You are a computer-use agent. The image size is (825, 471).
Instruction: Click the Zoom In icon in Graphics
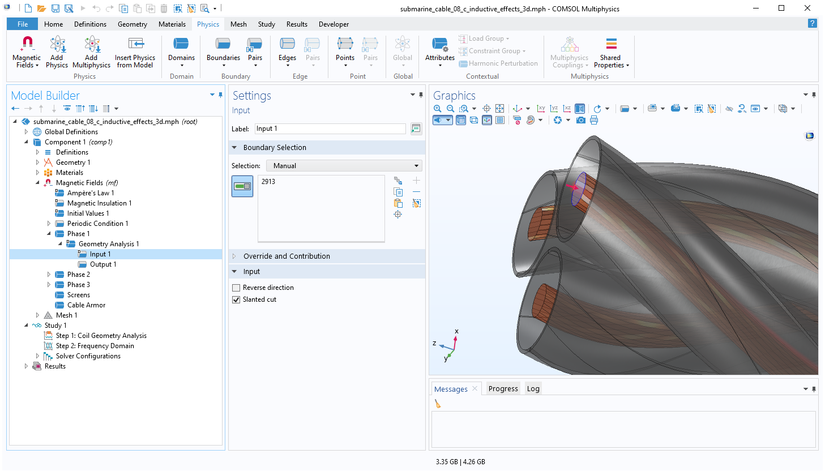click(x=437, y=109)
